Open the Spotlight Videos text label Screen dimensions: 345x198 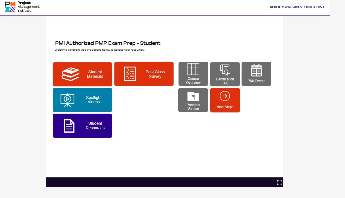[94, 100]
